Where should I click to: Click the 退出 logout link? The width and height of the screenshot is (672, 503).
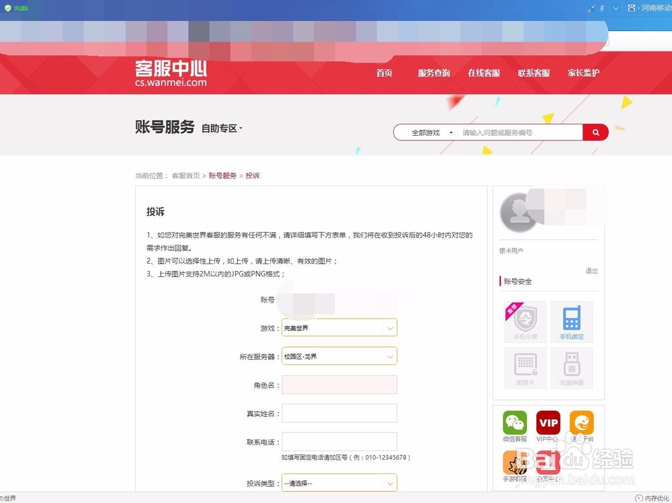pos(591,271)
